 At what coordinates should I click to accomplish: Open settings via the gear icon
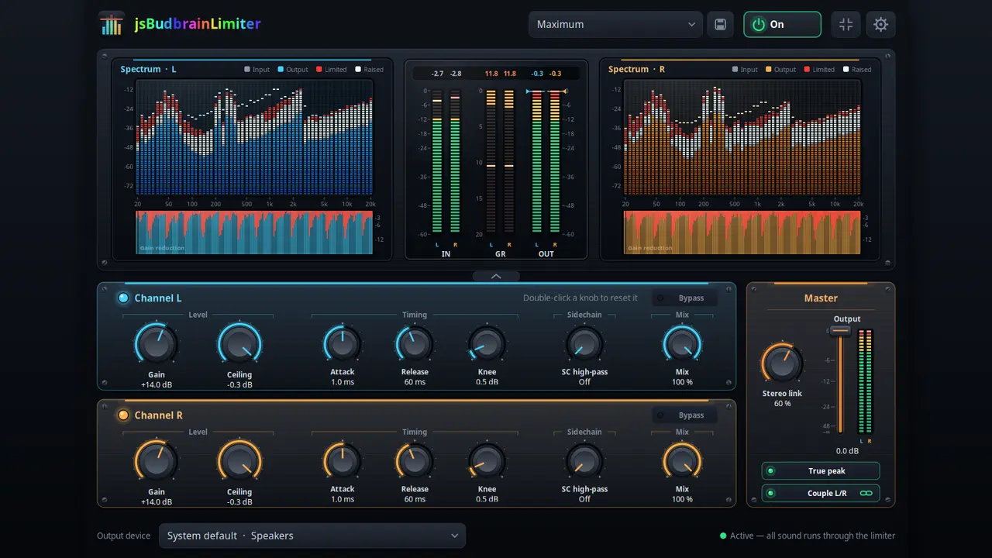tap(880, 24)
